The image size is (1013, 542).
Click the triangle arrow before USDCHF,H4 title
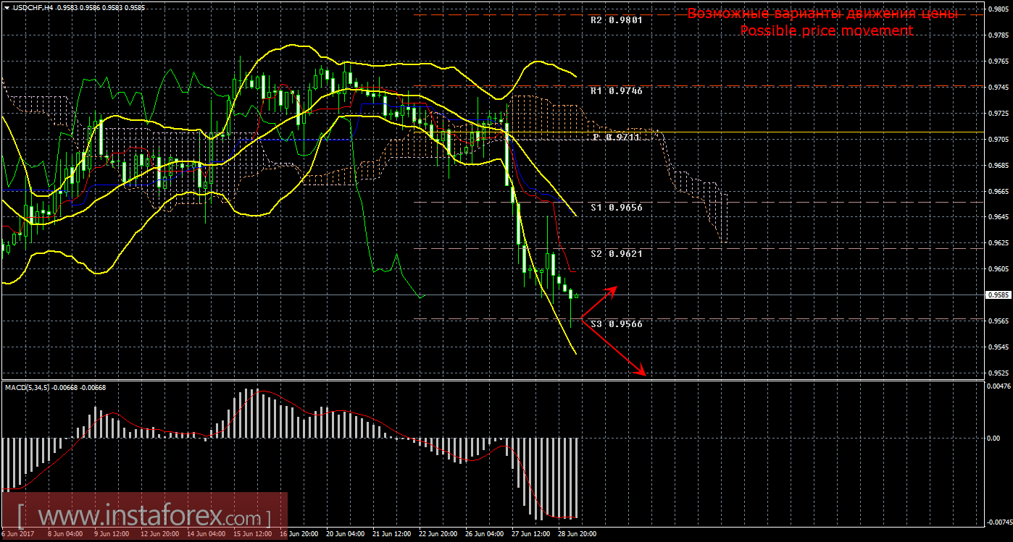click(7, 7)
